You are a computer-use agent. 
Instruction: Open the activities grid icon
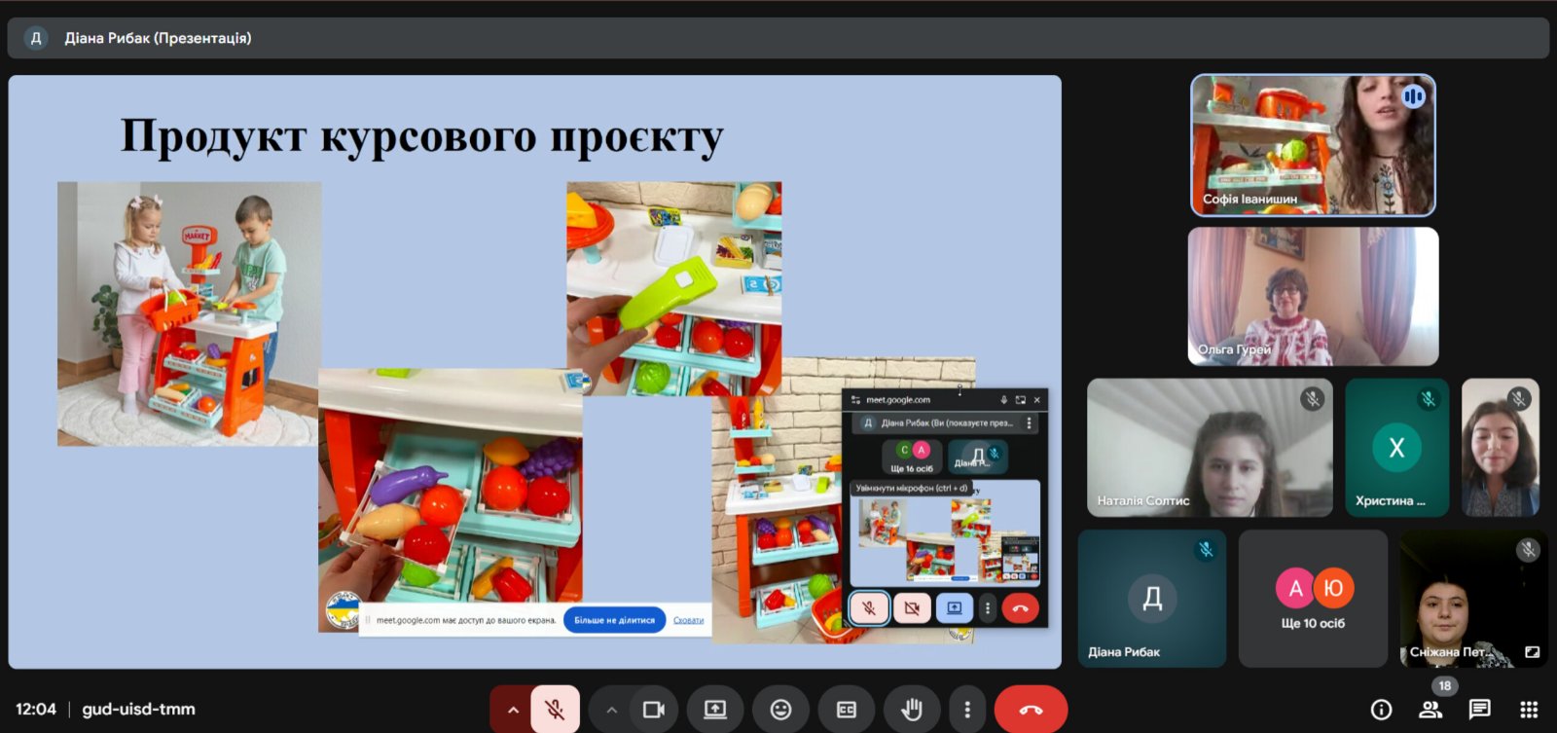1529,710
